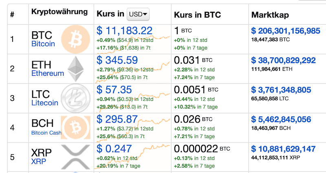Click Litecoin price $ 57.35
This screenshot has height=173, width=326.
pos(114,90)
